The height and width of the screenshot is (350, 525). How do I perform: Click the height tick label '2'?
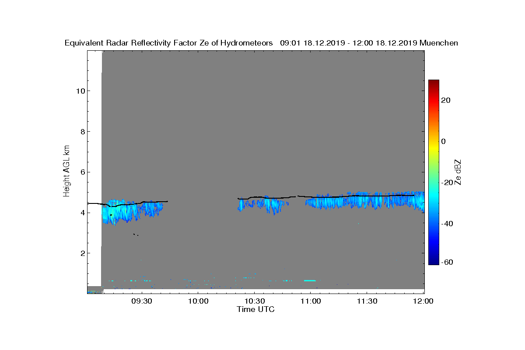(x=82, y=253)
